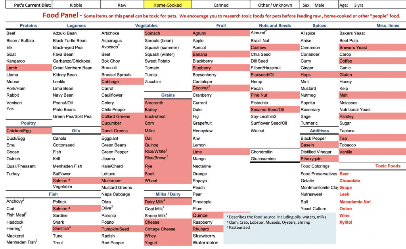This screenshot has height=249, width=406.
Task: Choose the Canned diet option
Action: pos(221,4)
